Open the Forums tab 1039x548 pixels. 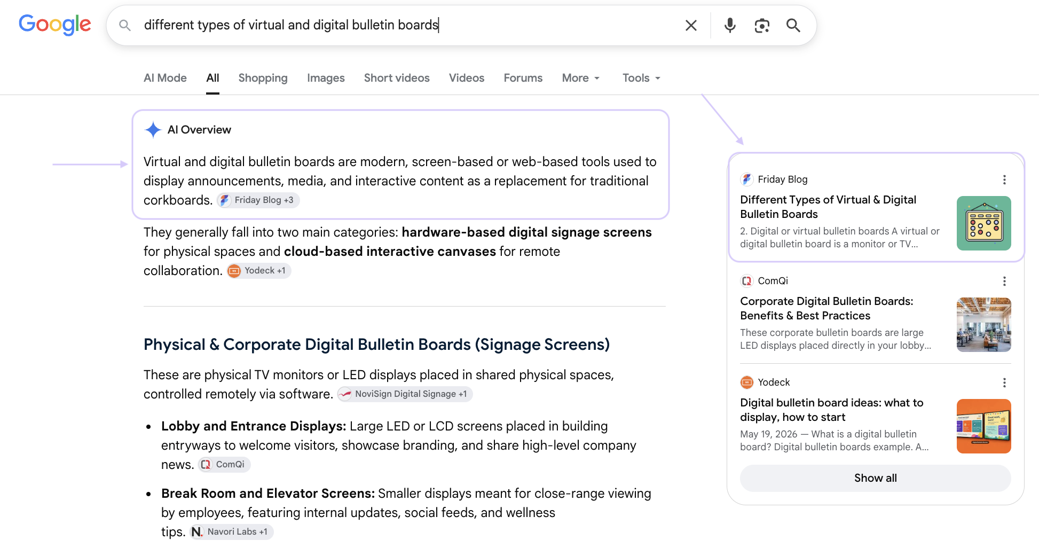[x=523, y=78]
